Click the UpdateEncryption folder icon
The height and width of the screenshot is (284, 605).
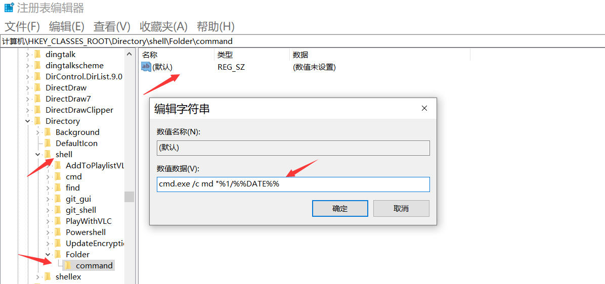58,244
